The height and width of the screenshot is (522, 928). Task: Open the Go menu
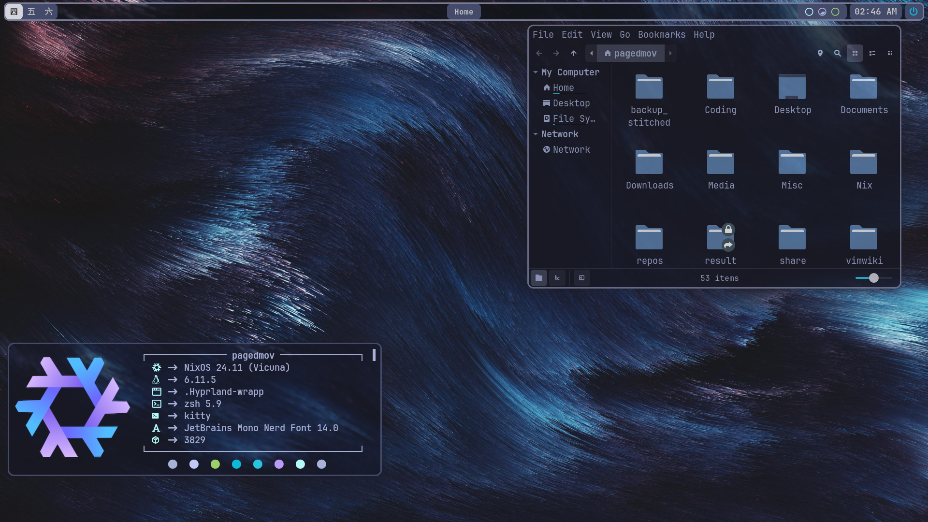point(624,34)
